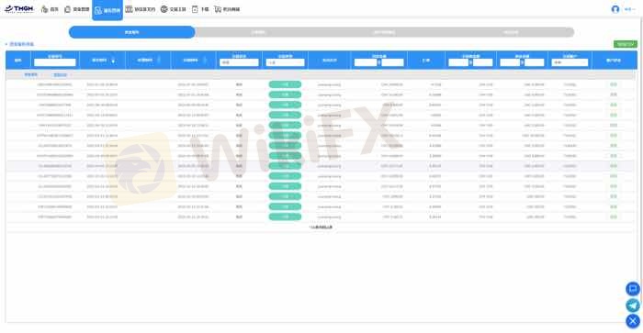The image size is (643, 333).
Task: Open the last dropdown filter in the table header
Action: pos(570,62)
